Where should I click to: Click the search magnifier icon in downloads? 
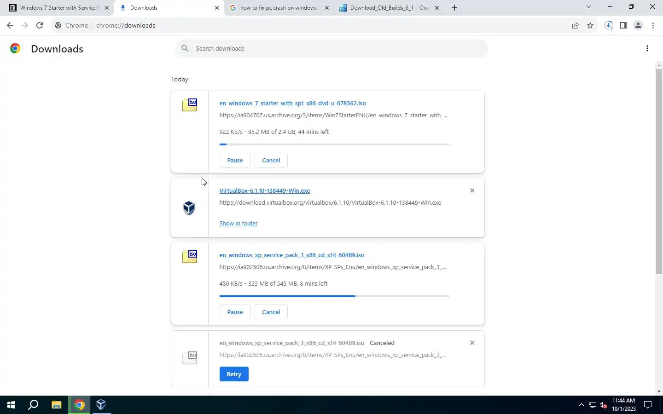click(x=185, y=48)
